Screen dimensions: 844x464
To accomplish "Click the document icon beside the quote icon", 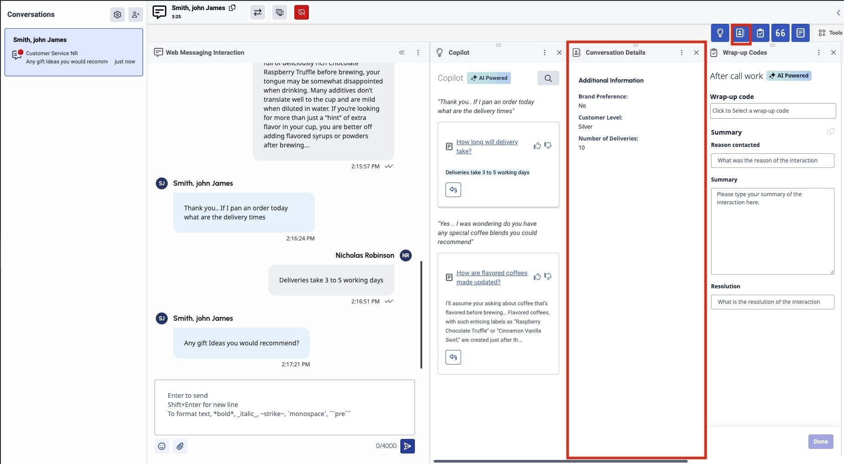I will click(801, 33).
